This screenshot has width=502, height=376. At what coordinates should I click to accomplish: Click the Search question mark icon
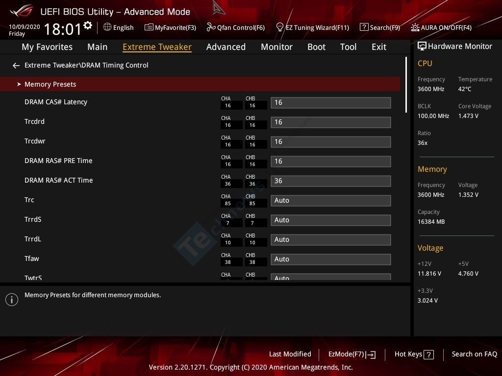[364, 27]
